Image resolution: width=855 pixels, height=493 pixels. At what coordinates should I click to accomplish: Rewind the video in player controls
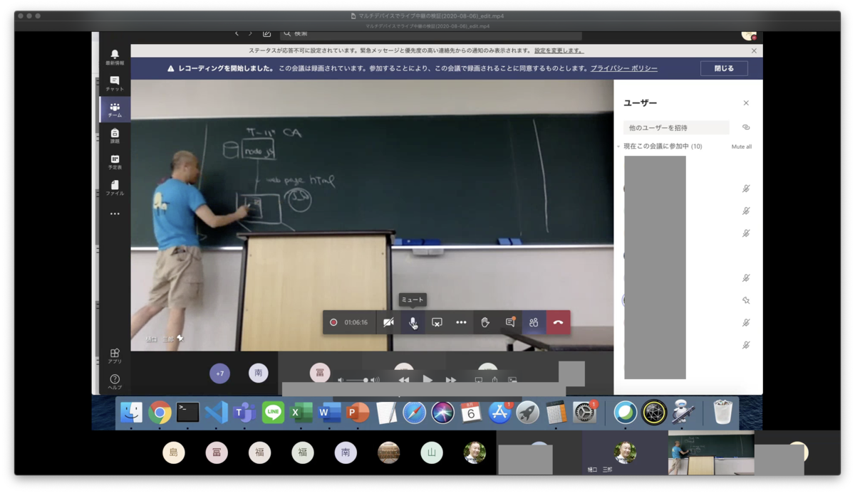click(x=404, y=381)
